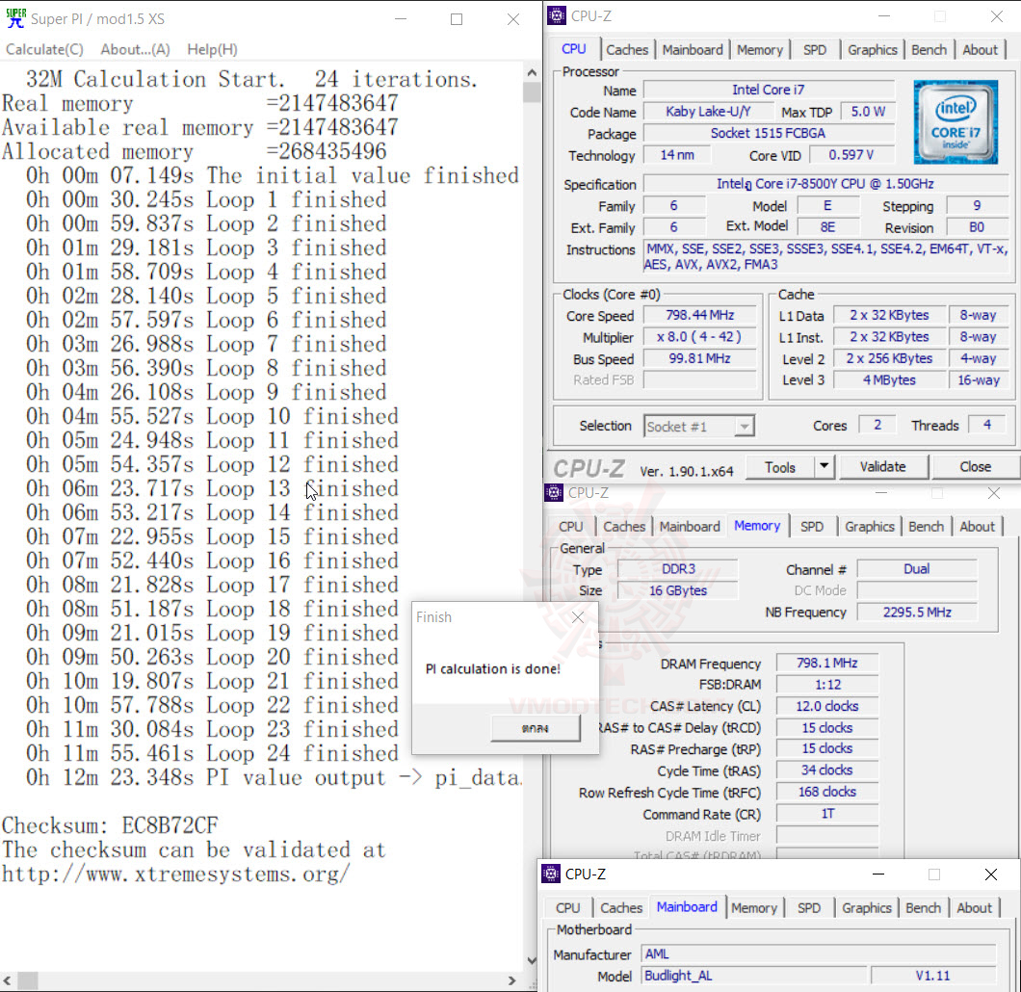Click the DRAM Frequency value 798.1 MHz
1021x992 pixels.
coord(827,663)
